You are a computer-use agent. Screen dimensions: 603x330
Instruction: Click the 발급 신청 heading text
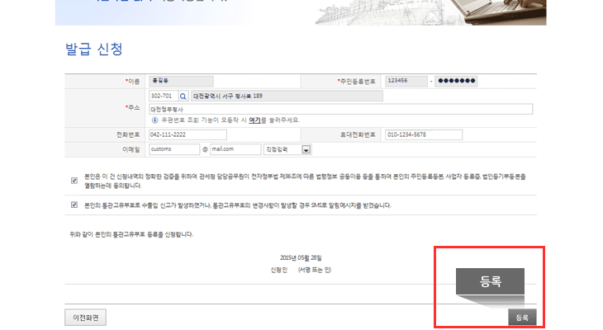(94, 49)
